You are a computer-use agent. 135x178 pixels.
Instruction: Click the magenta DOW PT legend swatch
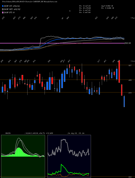point(3,12)
